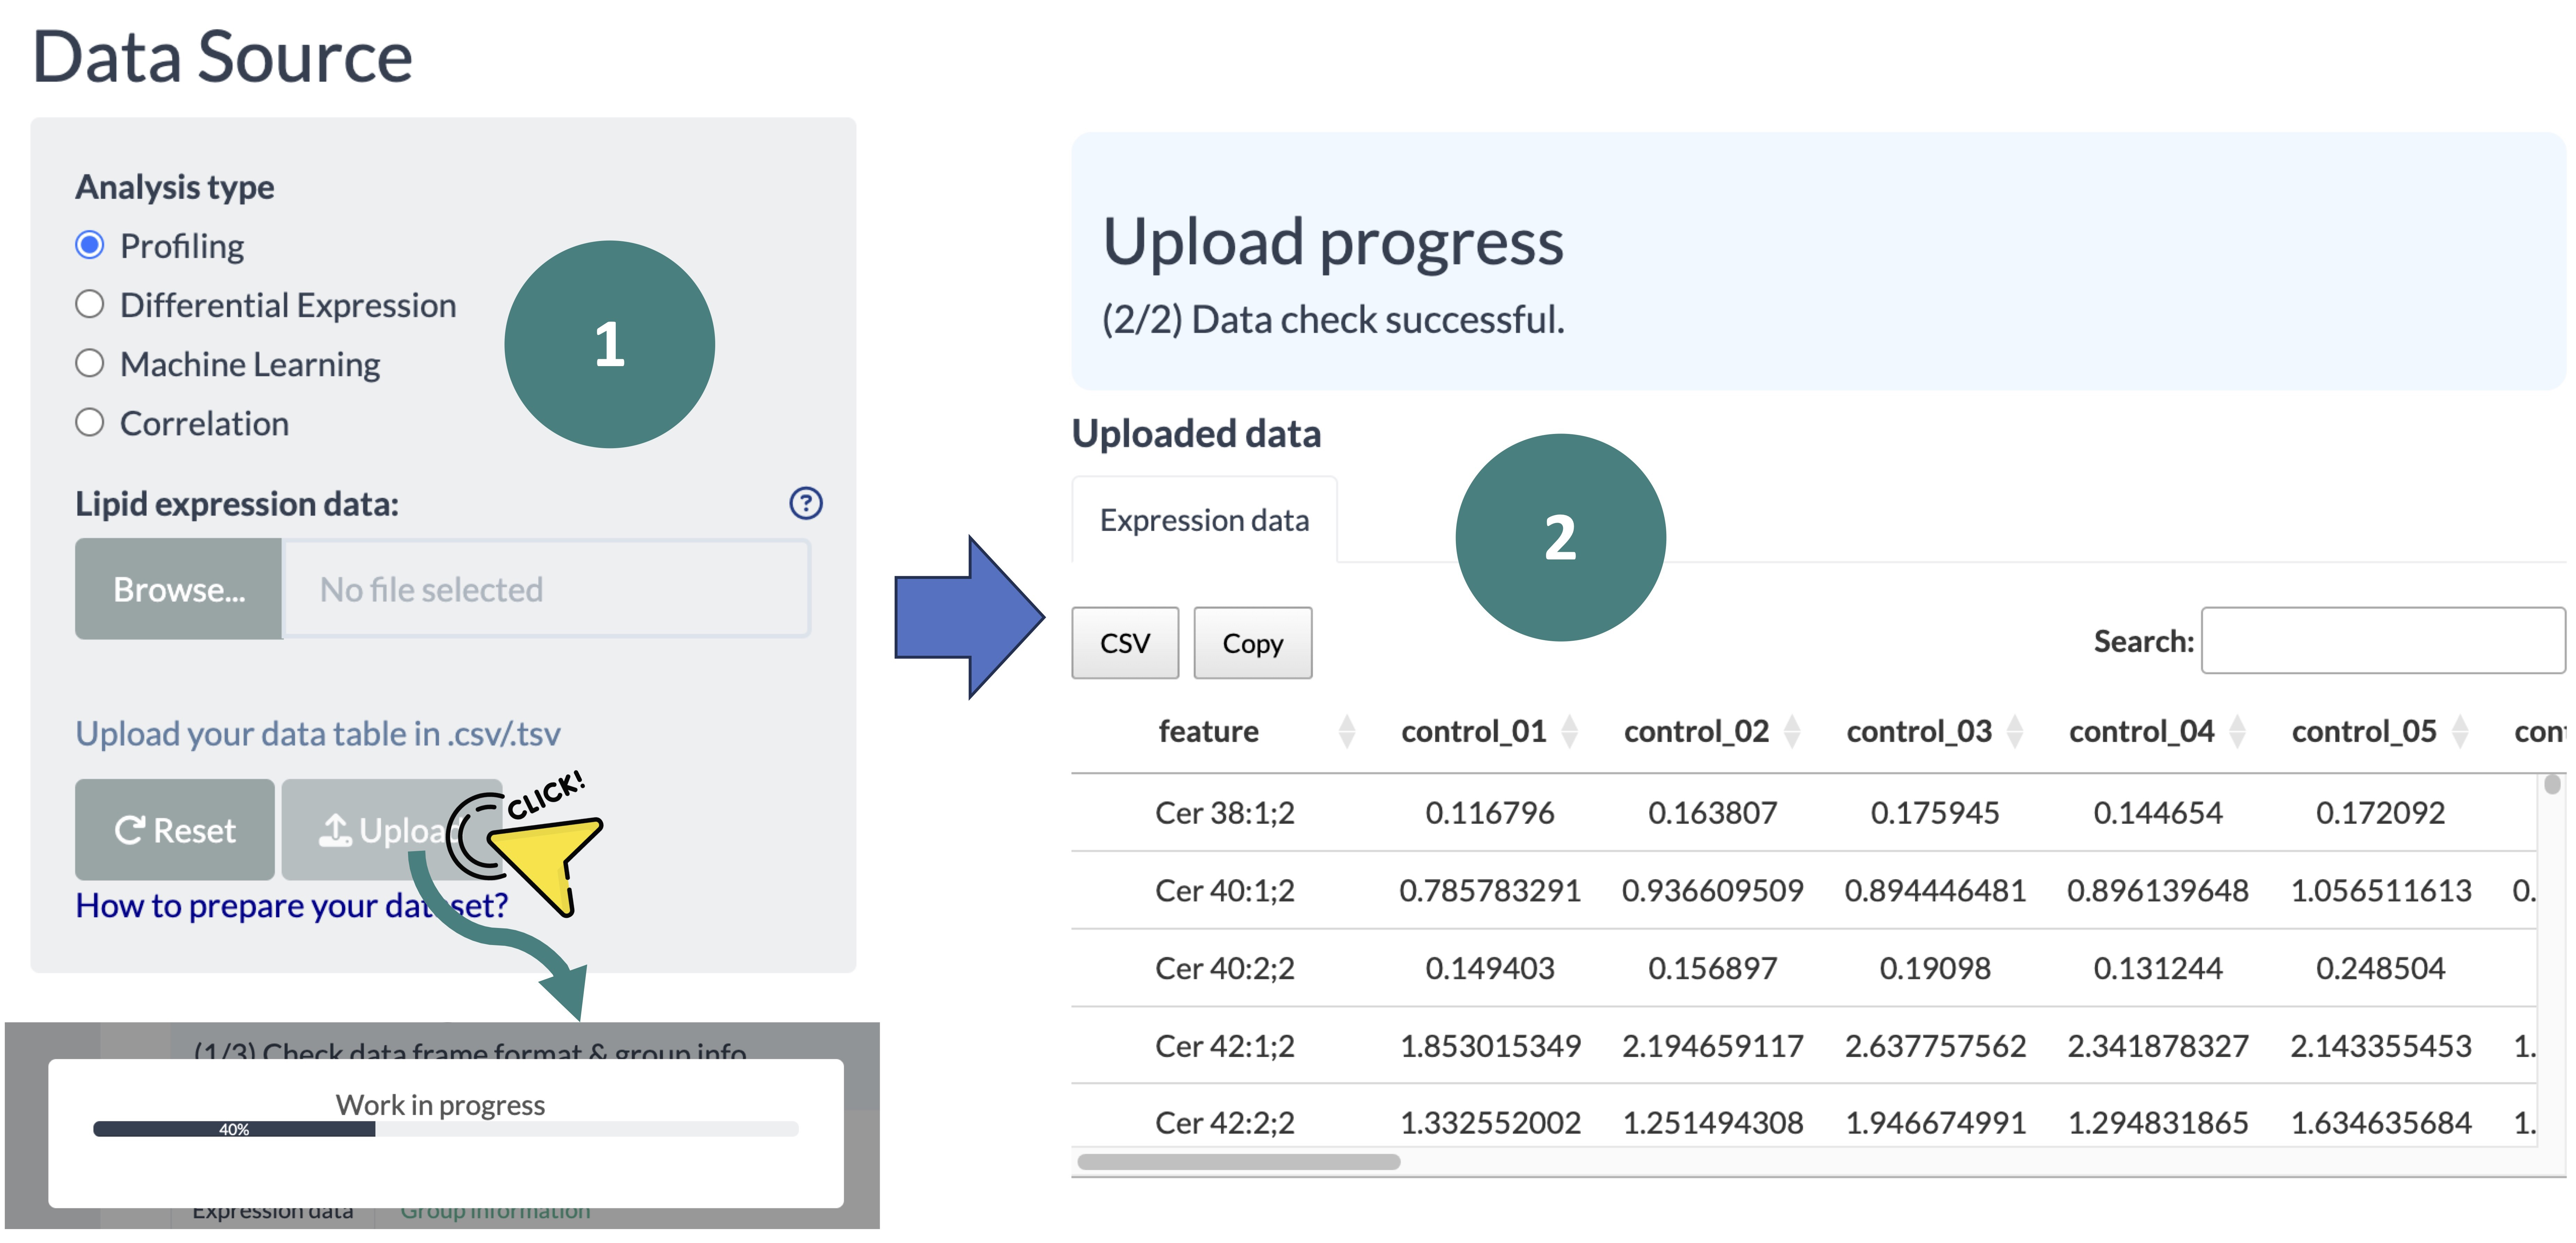Image resolution: width=2576 pixels, height=1243 pixels.
Task: Sort by the control_03 column arrows
Action: [2015, 732]
